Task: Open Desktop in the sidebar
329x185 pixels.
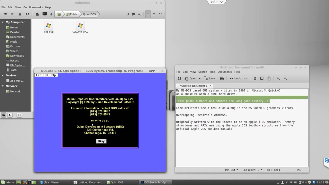Action: tap(15, 32)
